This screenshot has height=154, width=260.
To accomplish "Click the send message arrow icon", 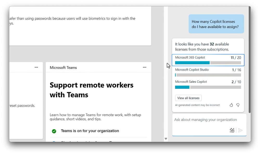I will (240, 130).
